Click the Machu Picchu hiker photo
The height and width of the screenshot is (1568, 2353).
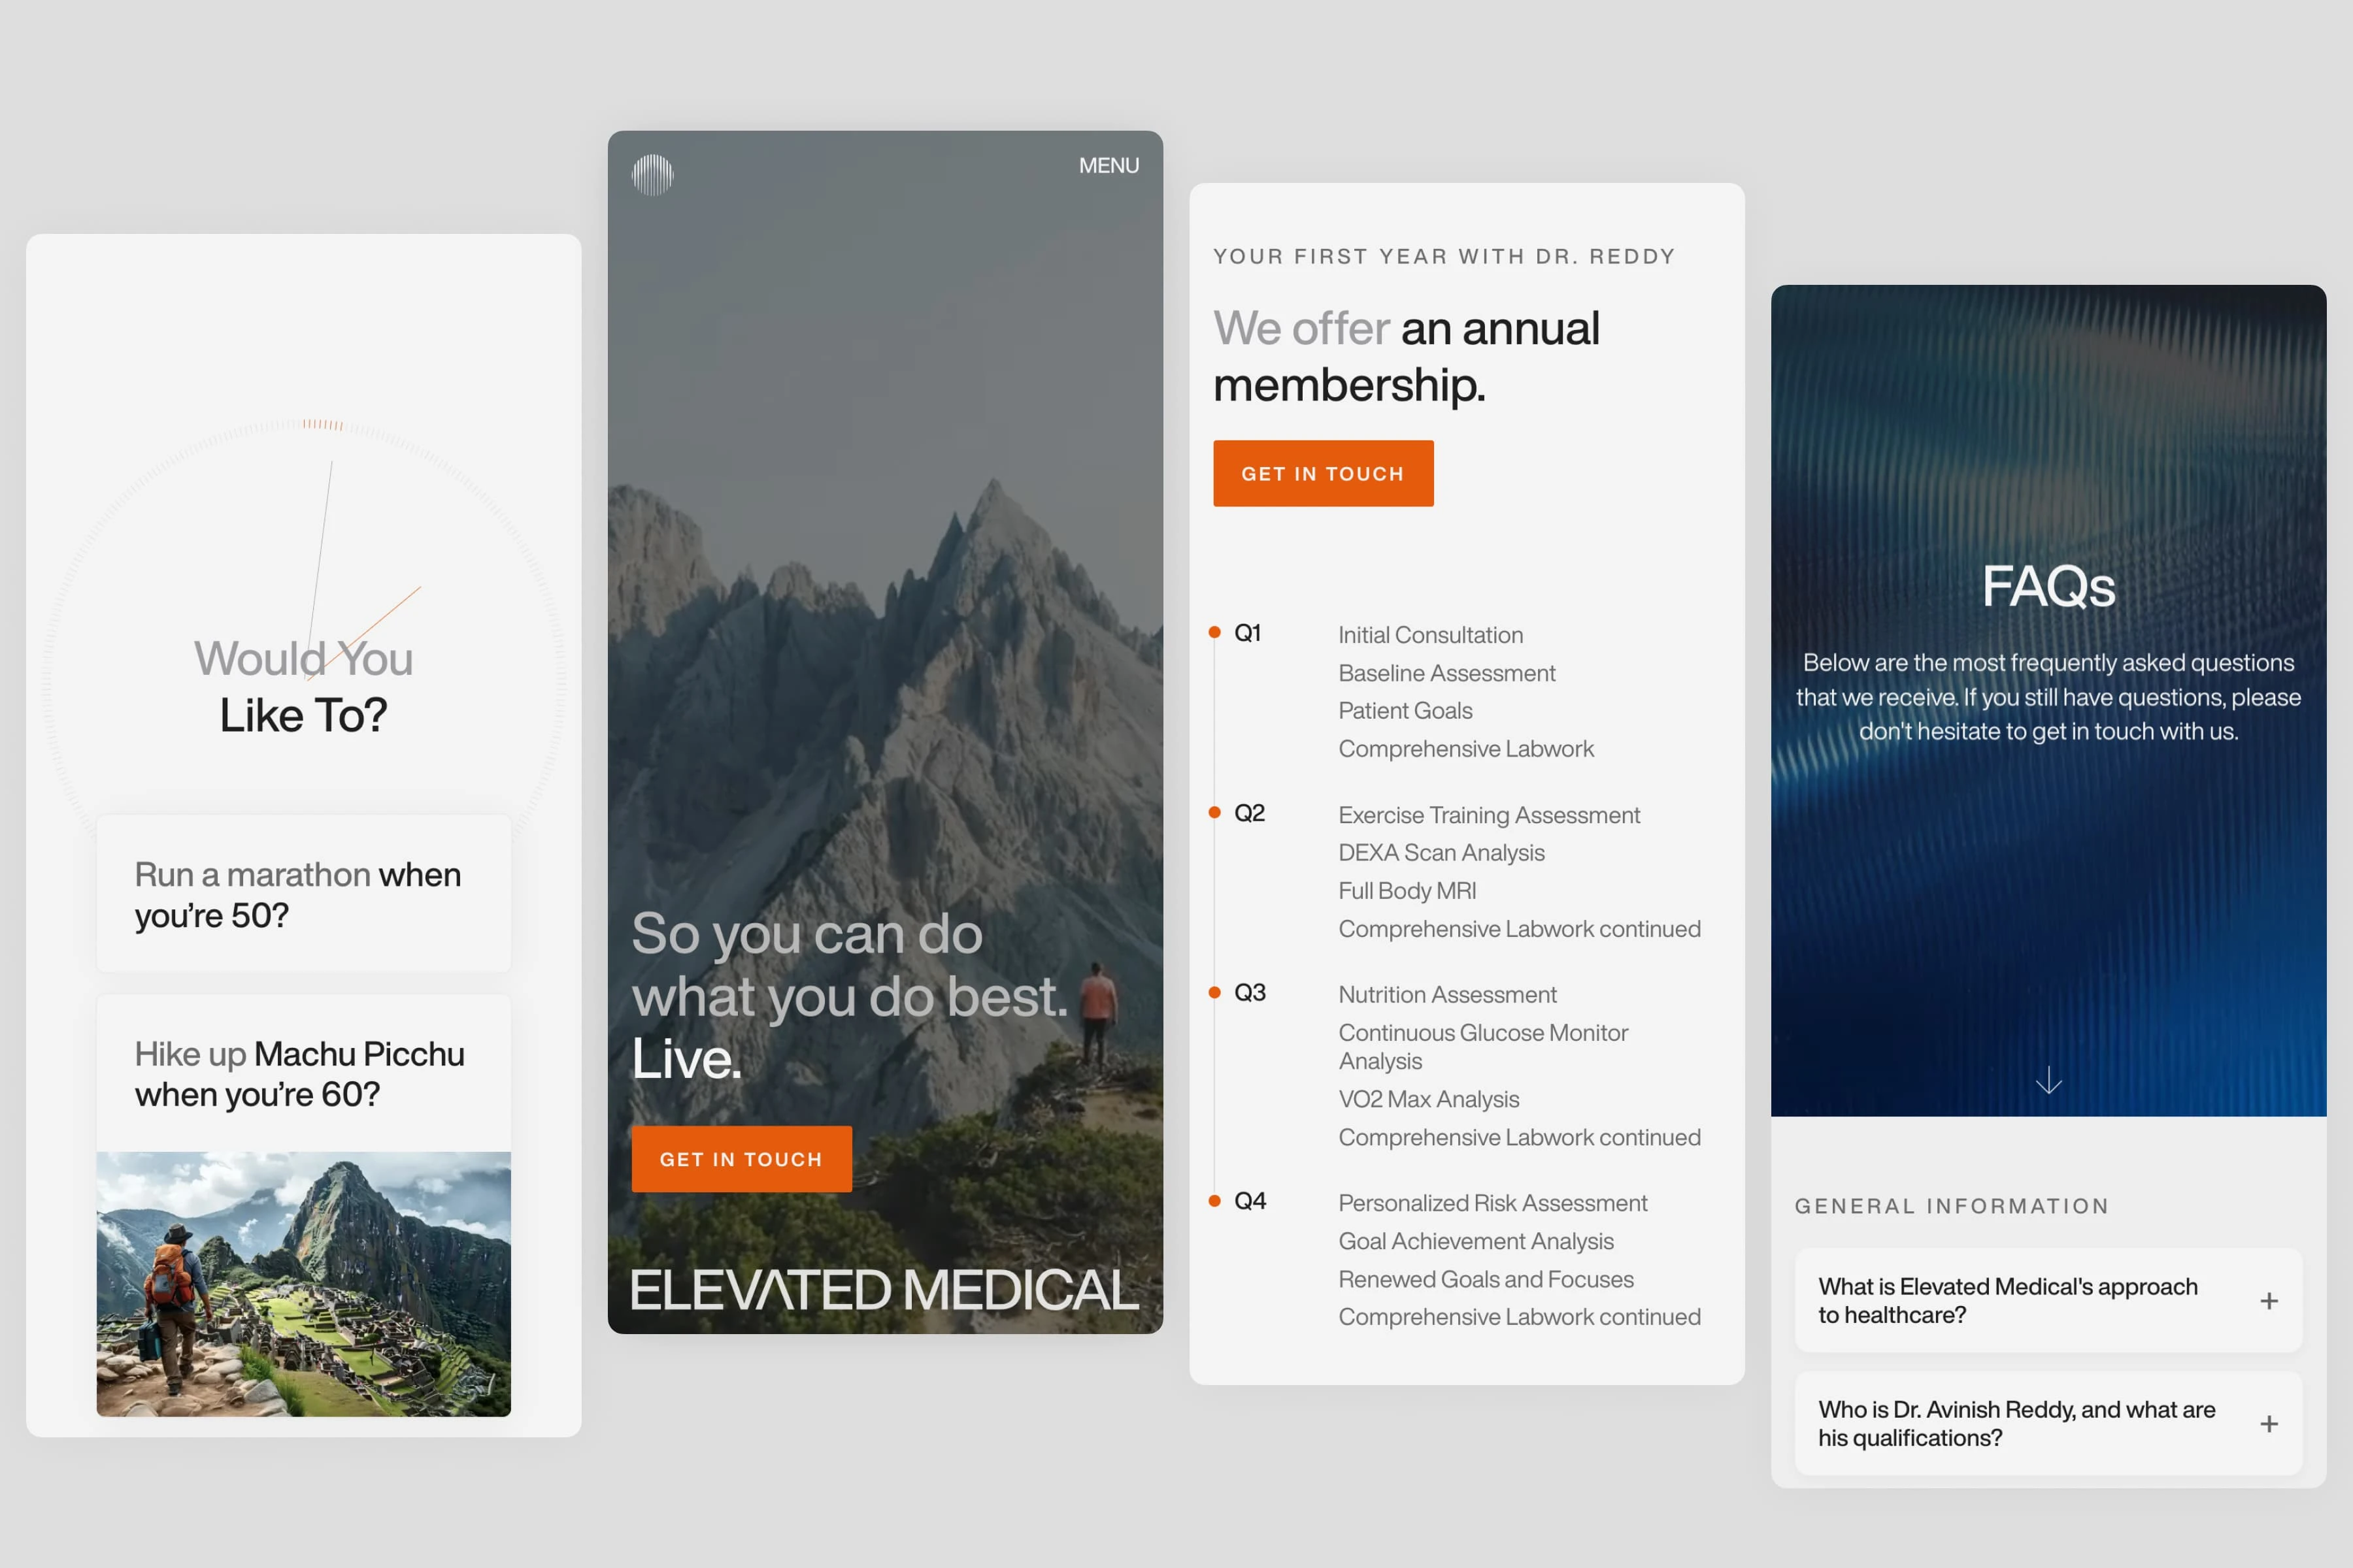tap(303, 1284)
